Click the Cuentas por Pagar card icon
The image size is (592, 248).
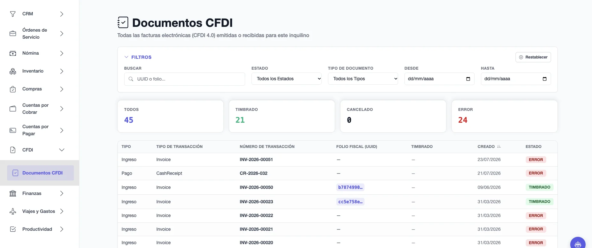(x=13, y=130)
